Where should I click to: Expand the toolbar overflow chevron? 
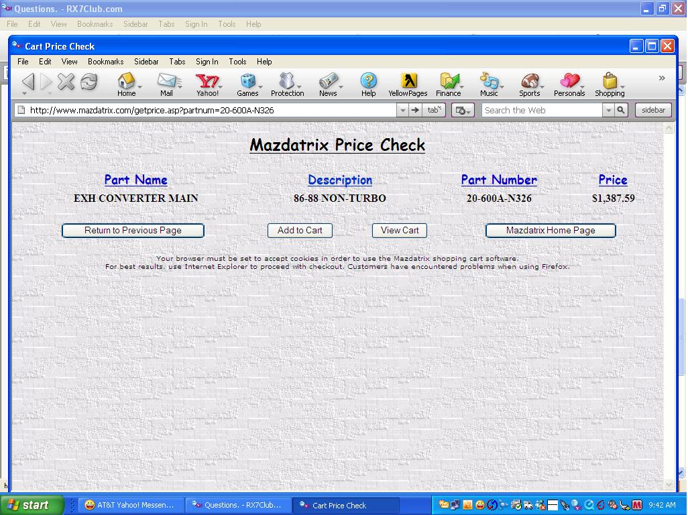662,78
